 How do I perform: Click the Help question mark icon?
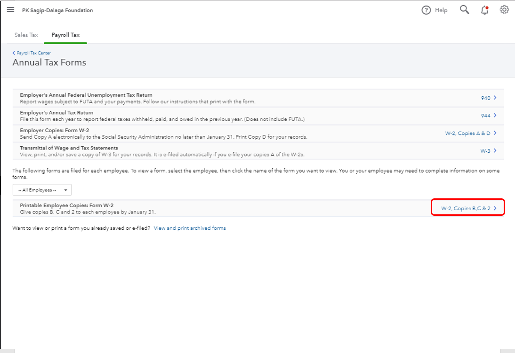(426, 10)
